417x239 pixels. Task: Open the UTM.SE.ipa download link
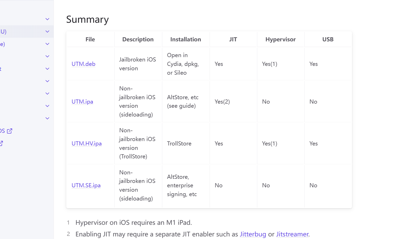[86, 185]
